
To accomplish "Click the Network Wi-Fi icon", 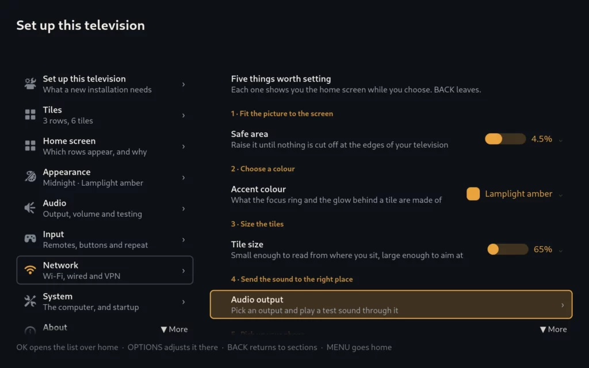I will 30,270.
